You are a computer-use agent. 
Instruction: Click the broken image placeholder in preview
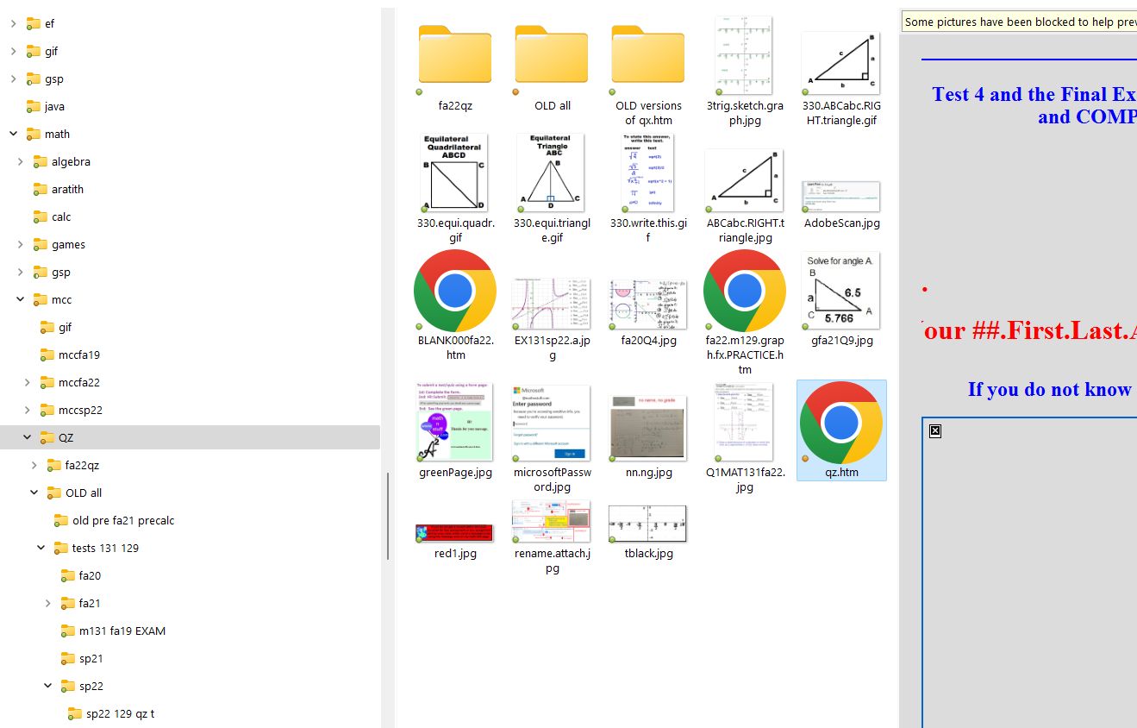tap(935, 430)
